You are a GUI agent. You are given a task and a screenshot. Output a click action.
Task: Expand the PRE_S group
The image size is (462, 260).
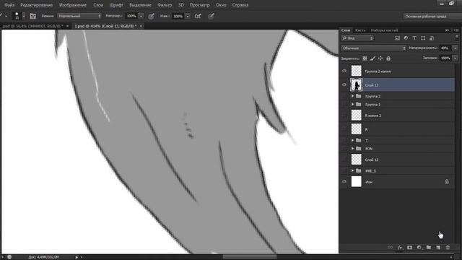[352, 170]
